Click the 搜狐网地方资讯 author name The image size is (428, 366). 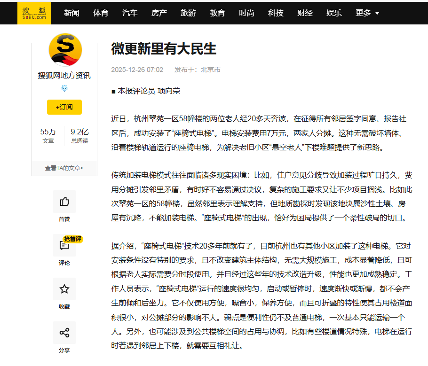64,75
